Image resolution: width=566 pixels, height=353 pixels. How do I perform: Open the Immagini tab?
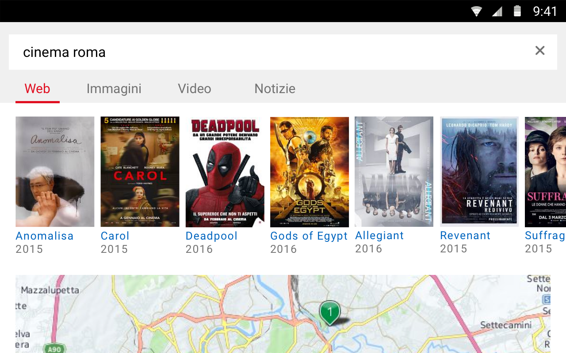[x=114, y=89]
